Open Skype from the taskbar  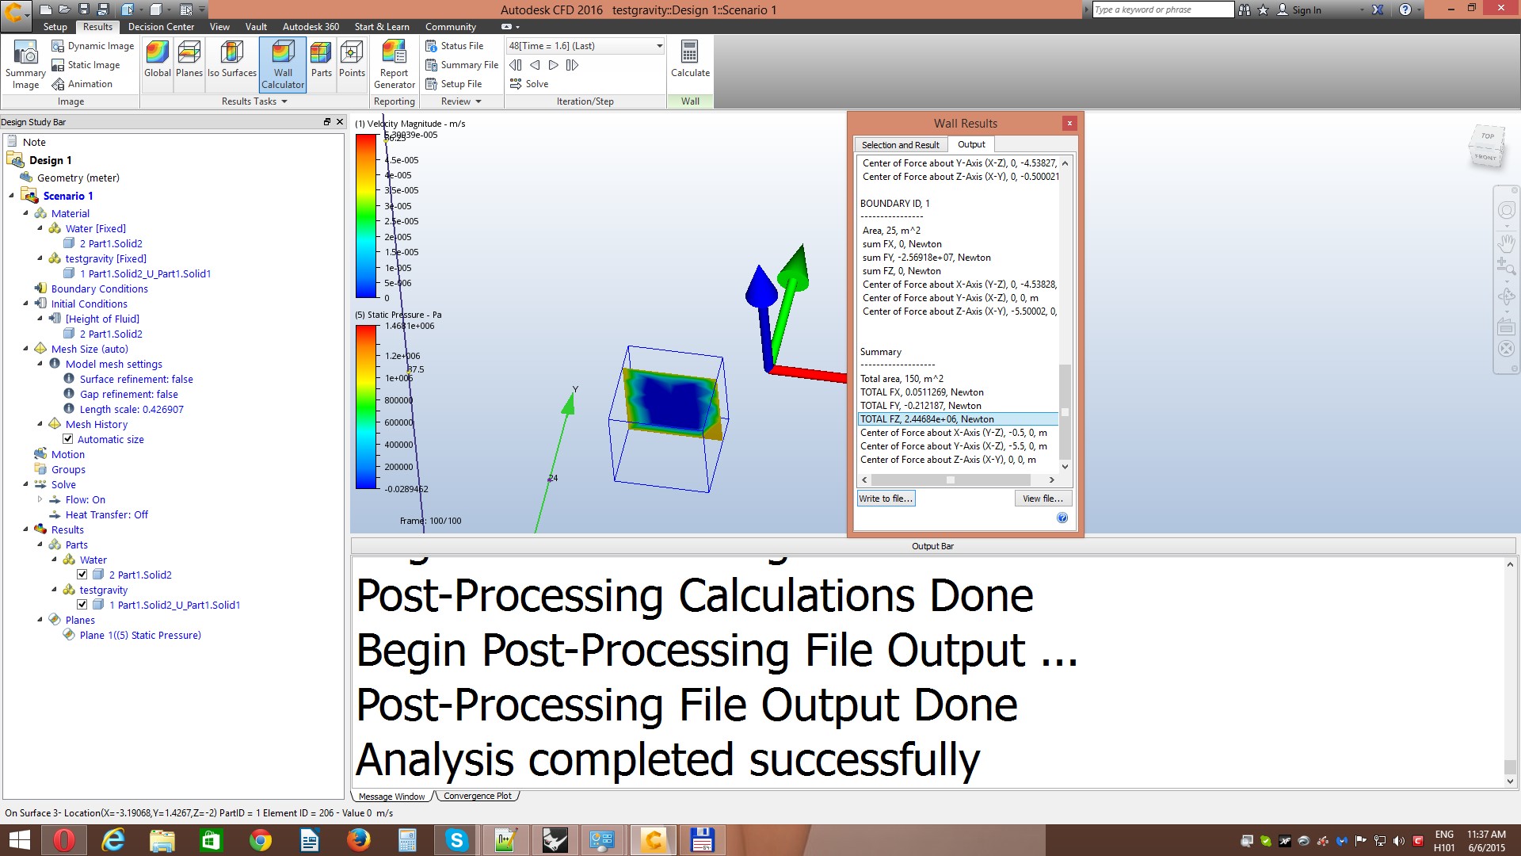coord(456,840)
